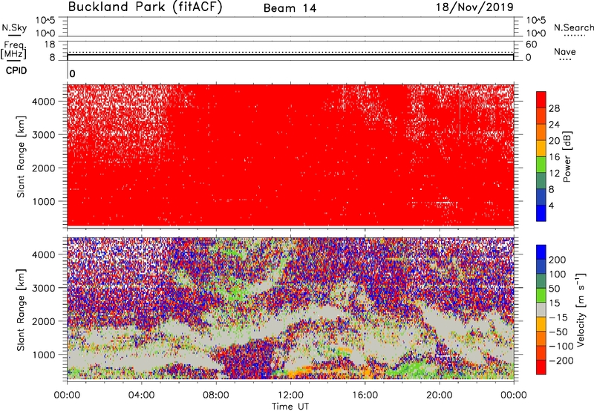This screenshot has width=594, height=411.
Task: Click the 04:00 time tick
Action: 142,395
